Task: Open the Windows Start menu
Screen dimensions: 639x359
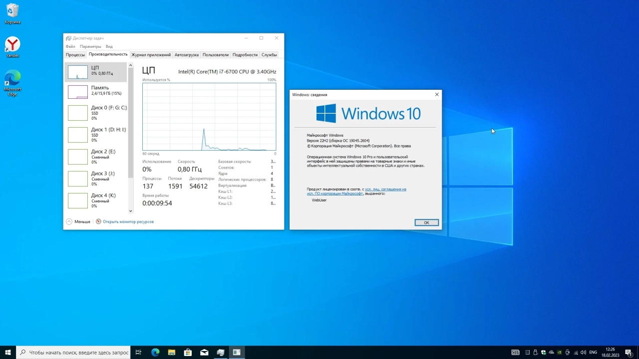Action: (8, 353)
